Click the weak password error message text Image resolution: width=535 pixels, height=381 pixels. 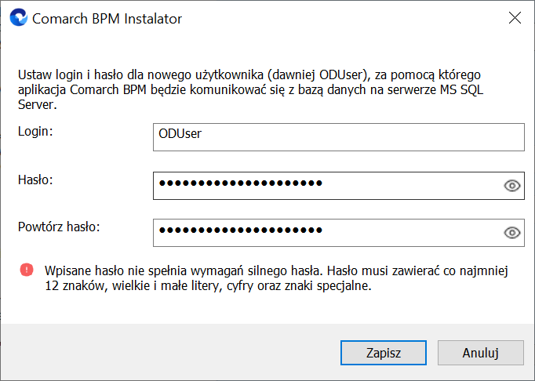coord(276,278)
